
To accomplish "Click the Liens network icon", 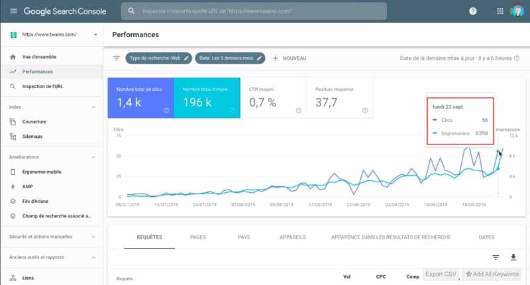I will coord(13,278).
